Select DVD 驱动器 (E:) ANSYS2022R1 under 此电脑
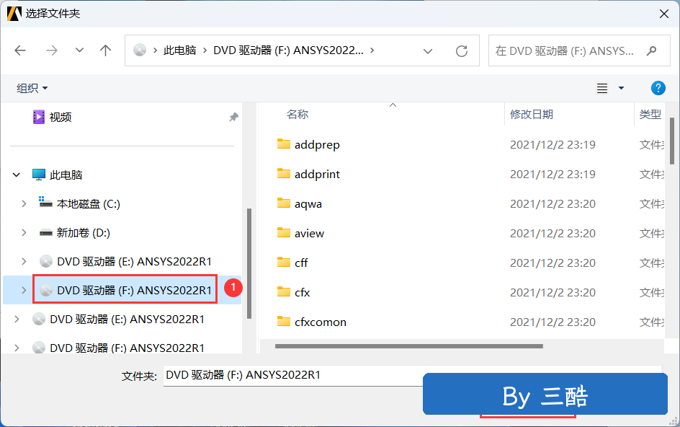Image resolution: width=680 pixels, height=427 pixels. pos(125,262)
